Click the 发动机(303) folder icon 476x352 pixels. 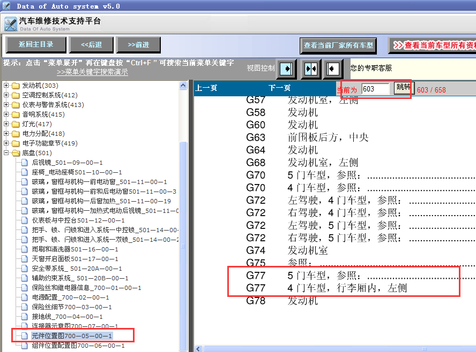tap(16, 86)
